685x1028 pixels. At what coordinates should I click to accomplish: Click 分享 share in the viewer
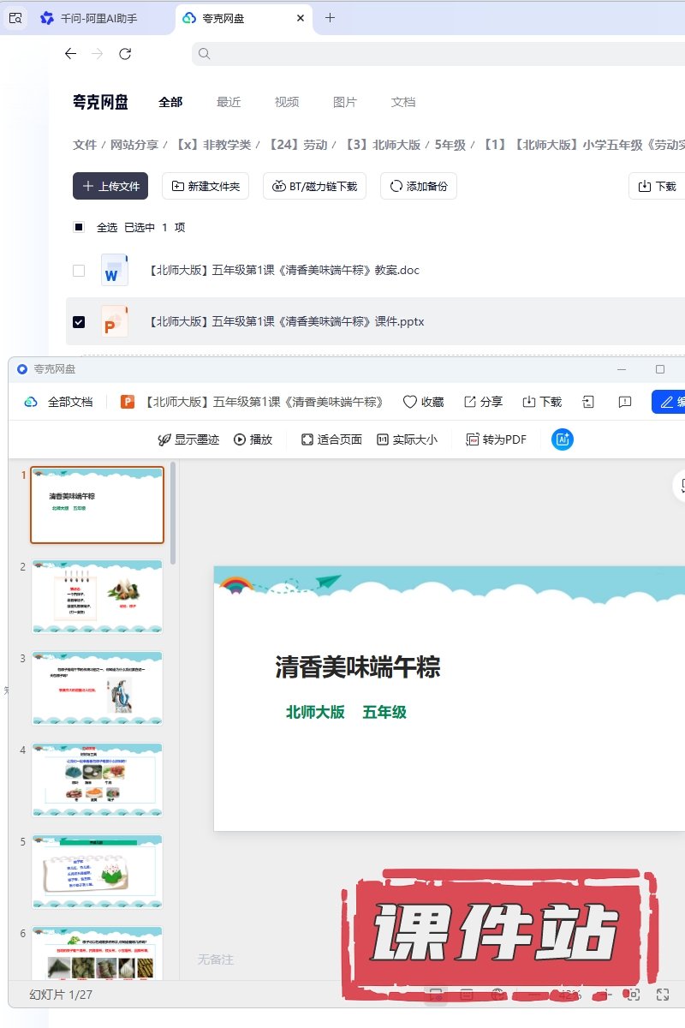point(483,402)
